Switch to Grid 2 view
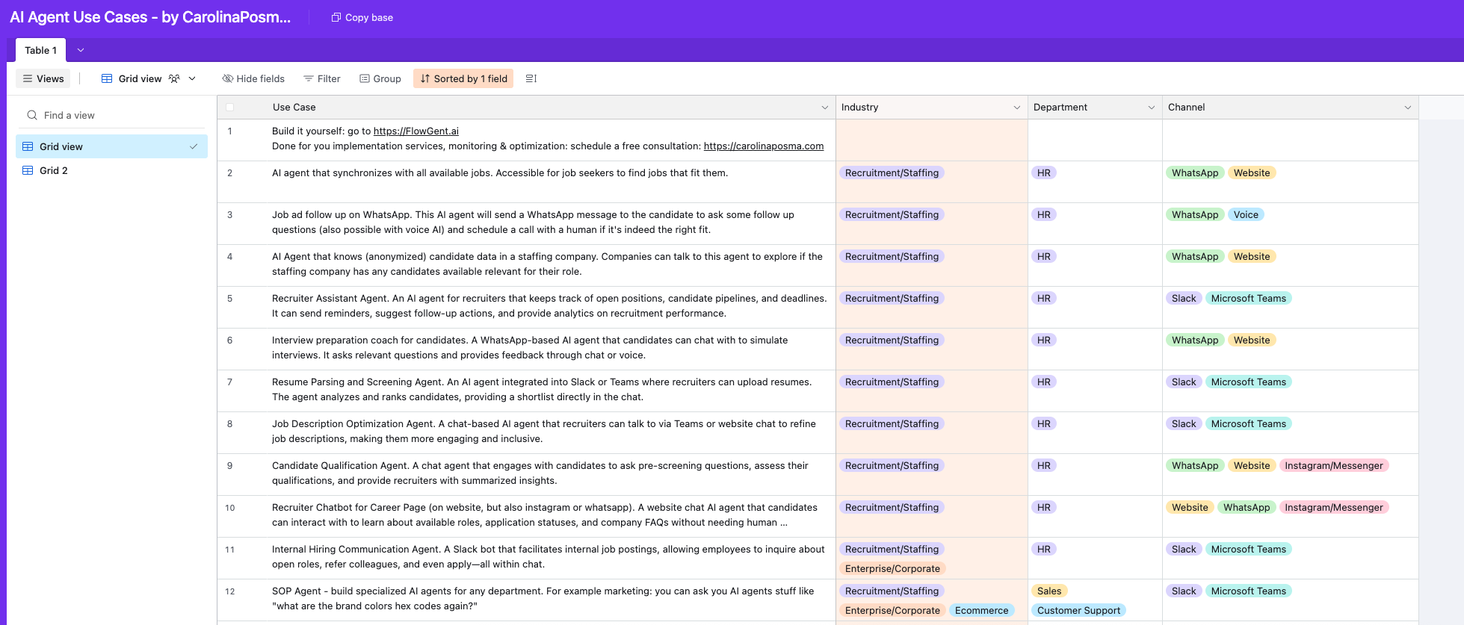 pos(54,170)
